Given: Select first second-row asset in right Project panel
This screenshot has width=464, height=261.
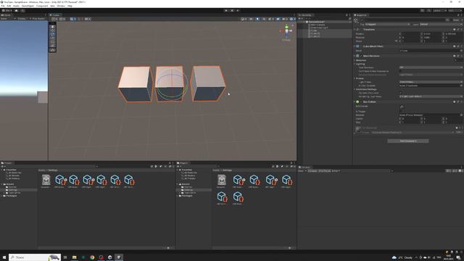Looking at the screenshot, I should (222, 196).
